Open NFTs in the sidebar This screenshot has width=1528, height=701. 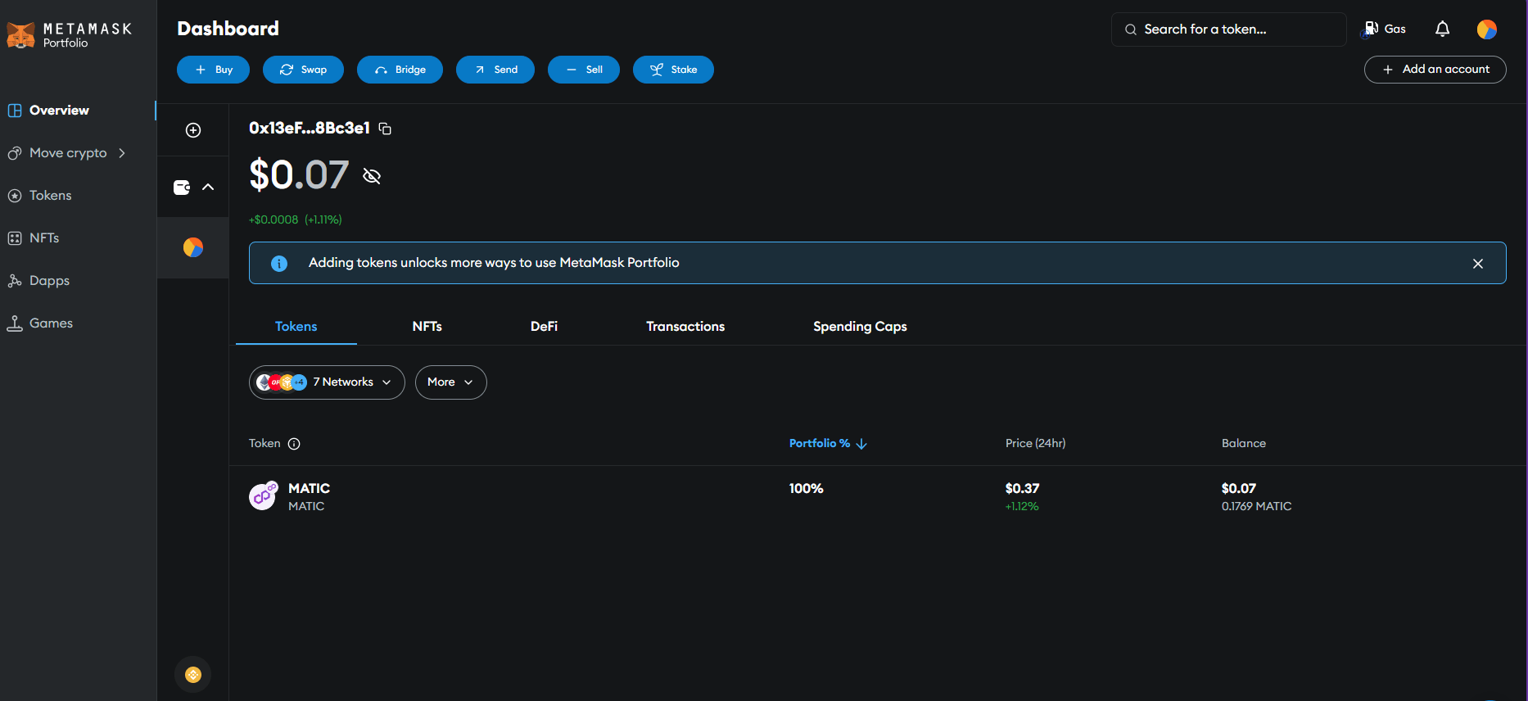pos(43,238)
